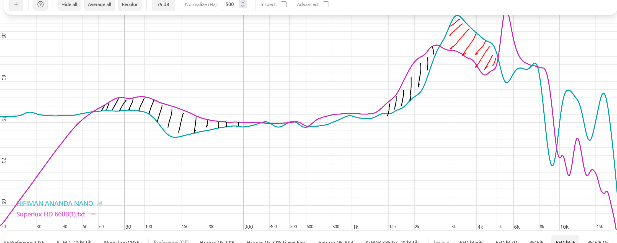Select the Harman OE 2013 target
Viewport: 617px width, 243px height.
point(335,241)
